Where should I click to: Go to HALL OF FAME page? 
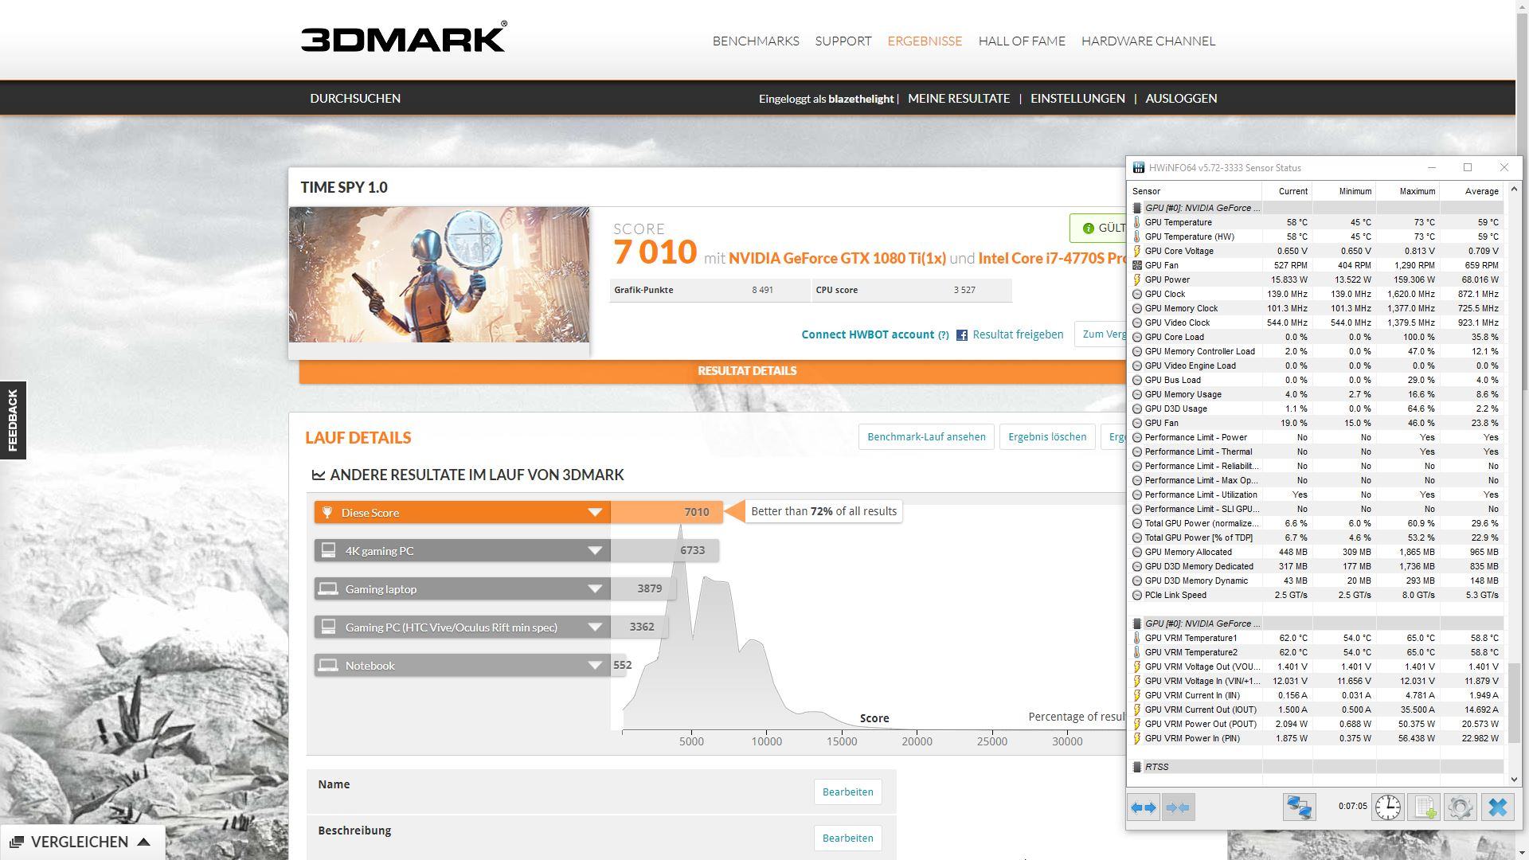click(x=1021, y=41)
